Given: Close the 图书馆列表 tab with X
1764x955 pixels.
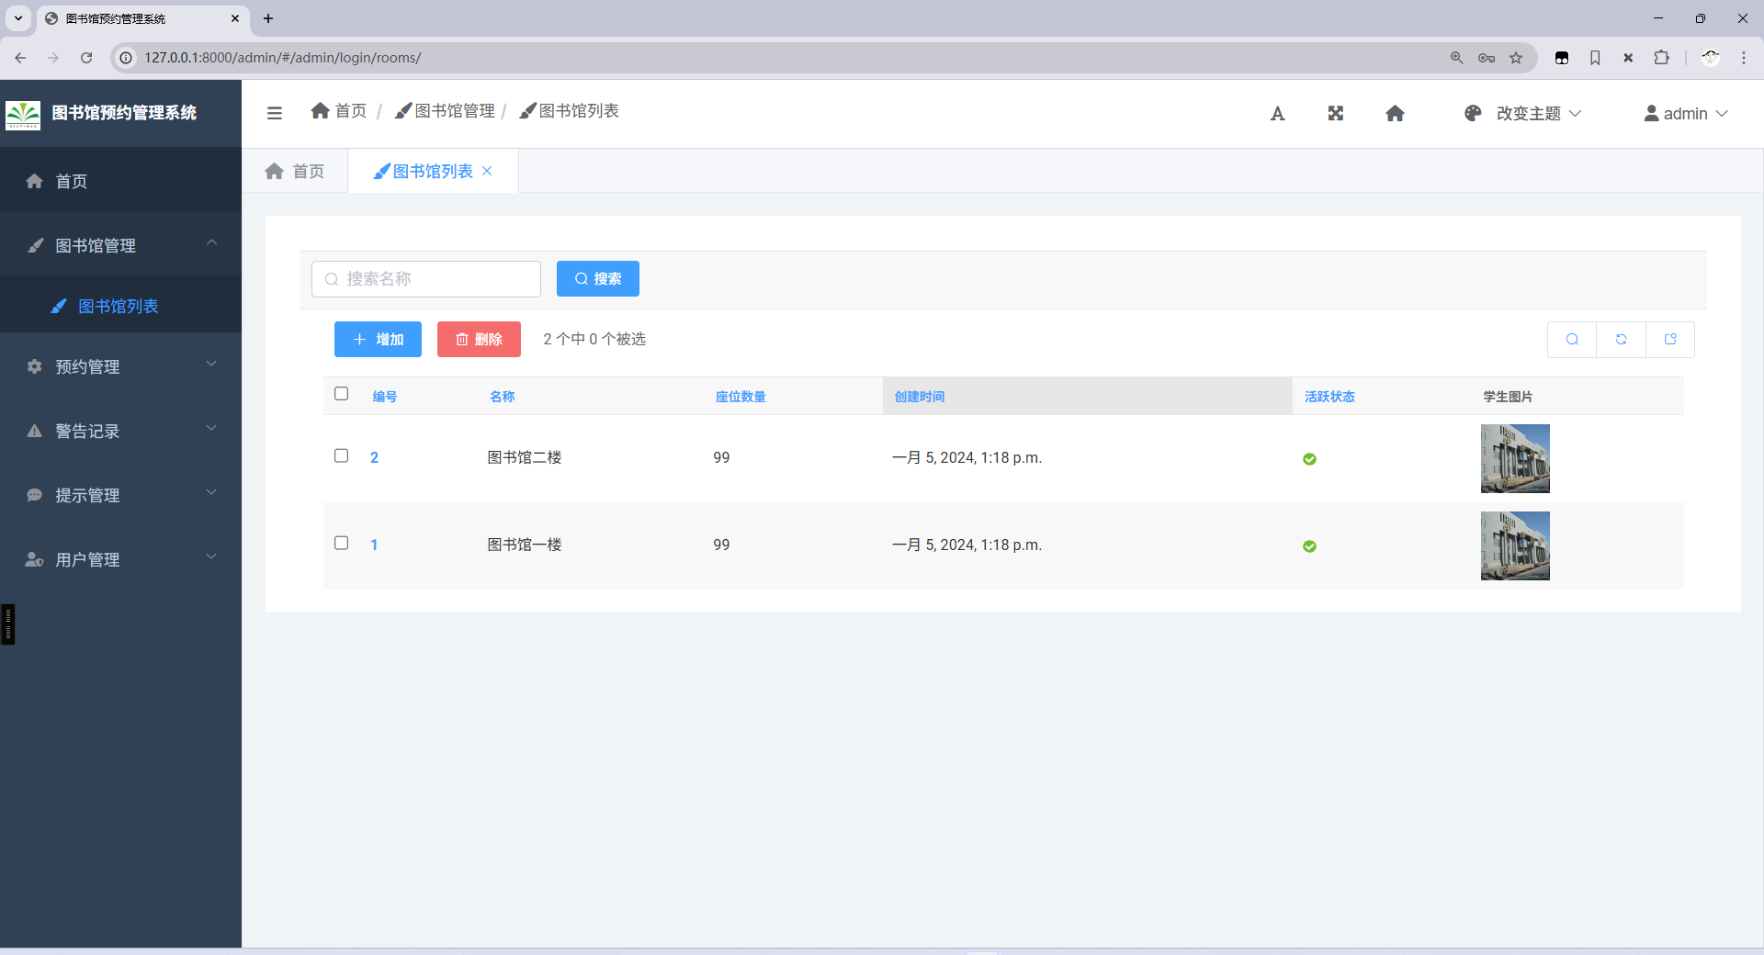Looking at the screenshot, I should pos(487,171).
